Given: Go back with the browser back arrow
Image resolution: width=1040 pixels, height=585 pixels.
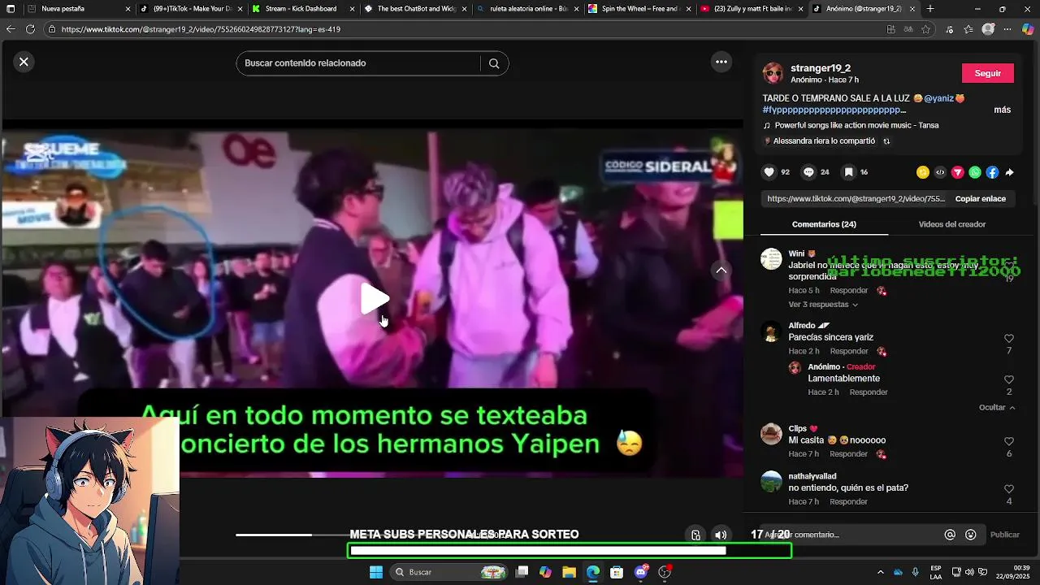Looking at the screenshot, I should pyautogui.click(x=11, y=29).
